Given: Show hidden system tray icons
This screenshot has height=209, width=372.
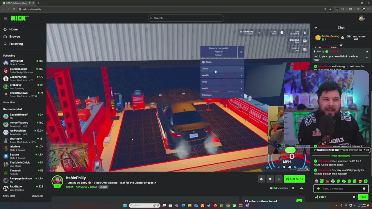Looking at the screenshot, I should coord(337,206).
